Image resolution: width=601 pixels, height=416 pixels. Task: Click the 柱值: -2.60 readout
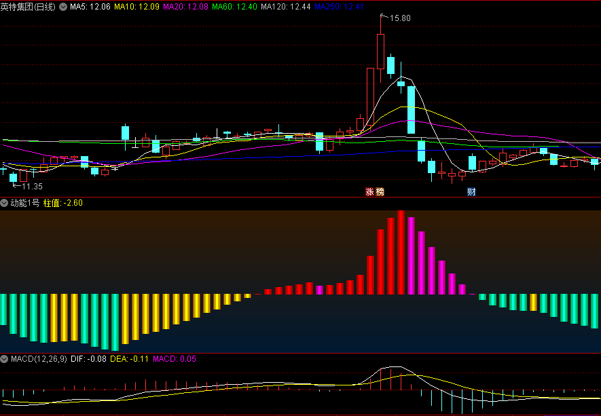[63, 203]
